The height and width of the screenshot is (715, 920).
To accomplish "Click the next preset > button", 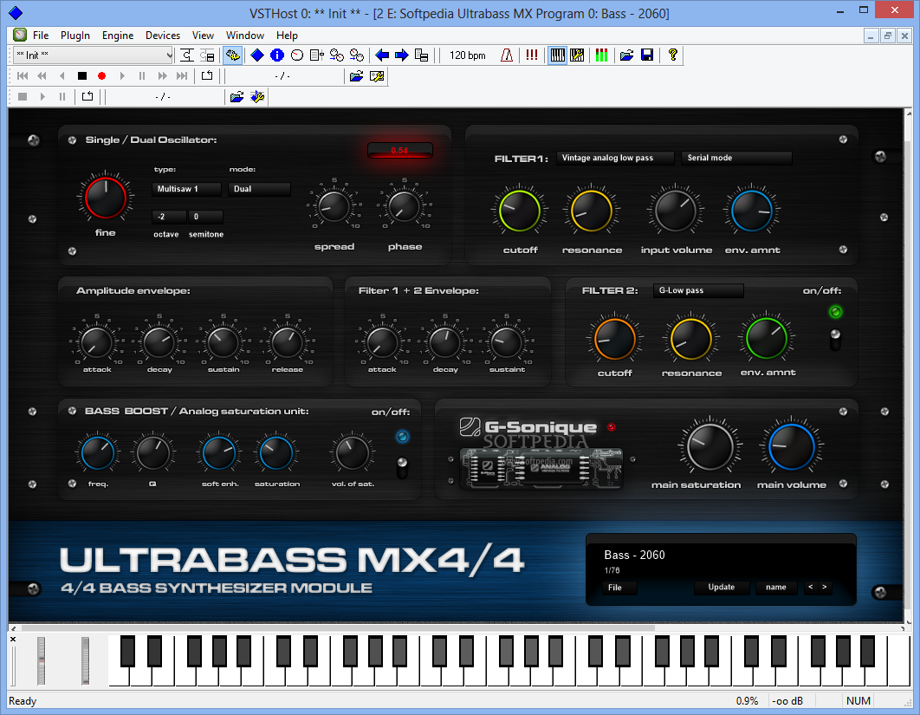I will 825,587.
